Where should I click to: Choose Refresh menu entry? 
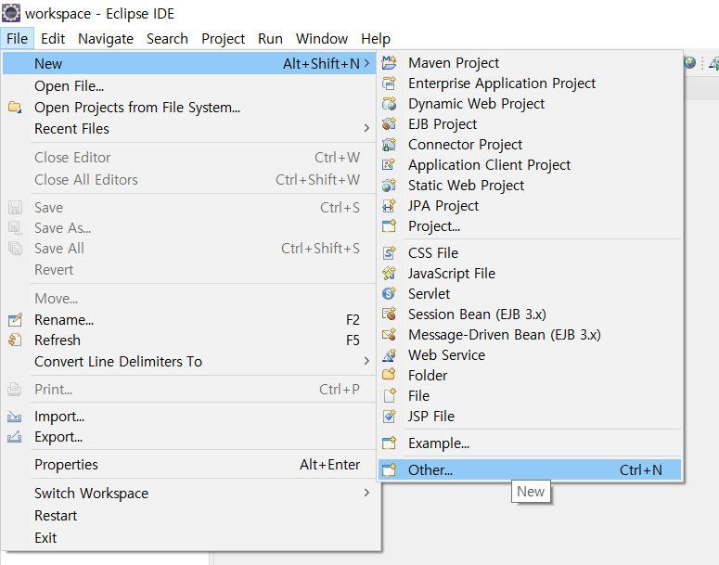tap(189, 340)
